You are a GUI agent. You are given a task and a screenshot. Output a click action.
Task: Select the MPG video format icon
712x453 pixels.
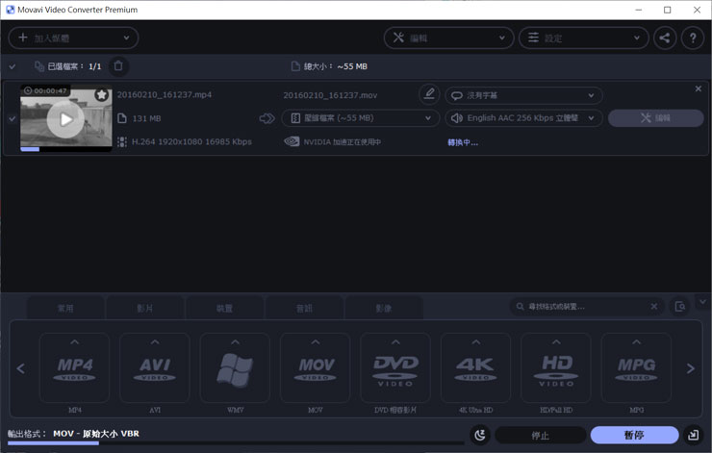click(x=637, y=370)
